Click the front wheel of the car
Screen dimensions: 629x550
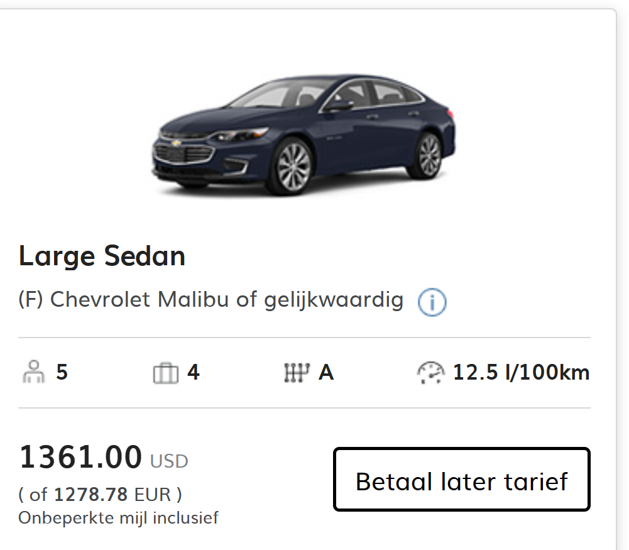coord(293,166)
